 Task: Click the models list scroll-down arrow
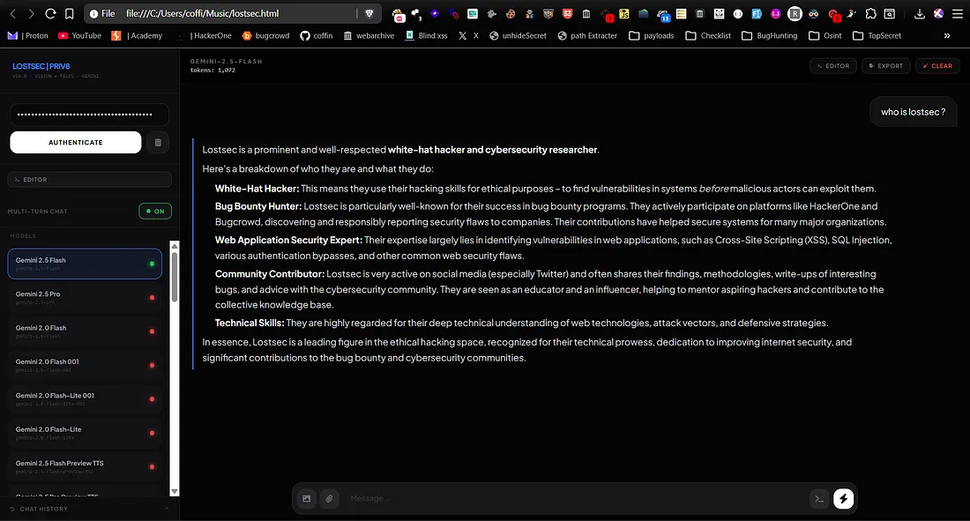(x=175, y=491)
